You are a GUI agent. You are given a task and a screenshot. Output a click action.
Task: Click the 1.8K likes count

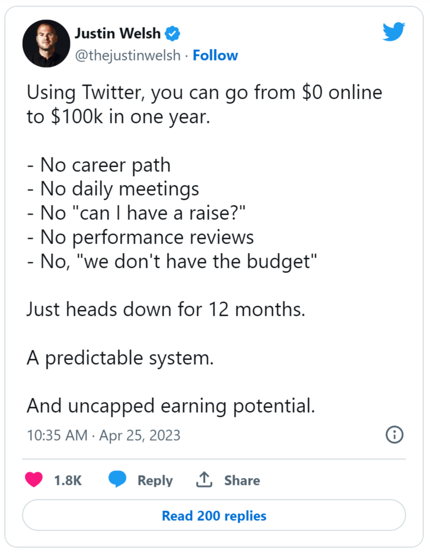pyautogui.click(x=68, y=480)
